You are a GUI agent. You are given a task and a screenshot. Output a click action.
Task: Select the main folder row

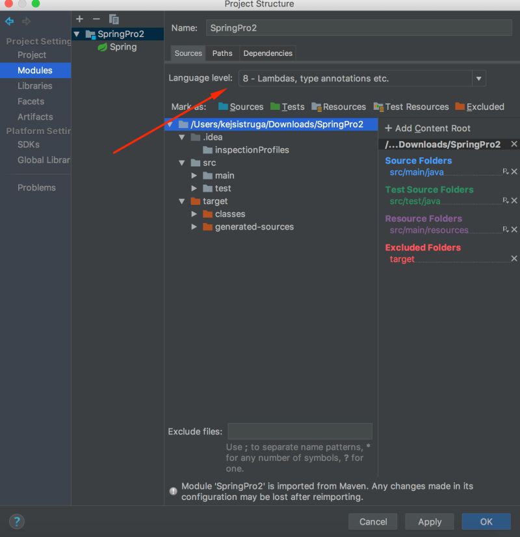[218, 176]
